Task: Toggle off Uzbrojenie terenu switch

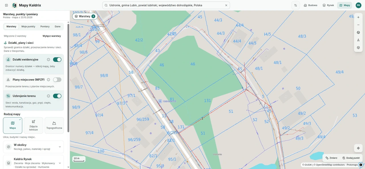Action: [x=57, y=96]
